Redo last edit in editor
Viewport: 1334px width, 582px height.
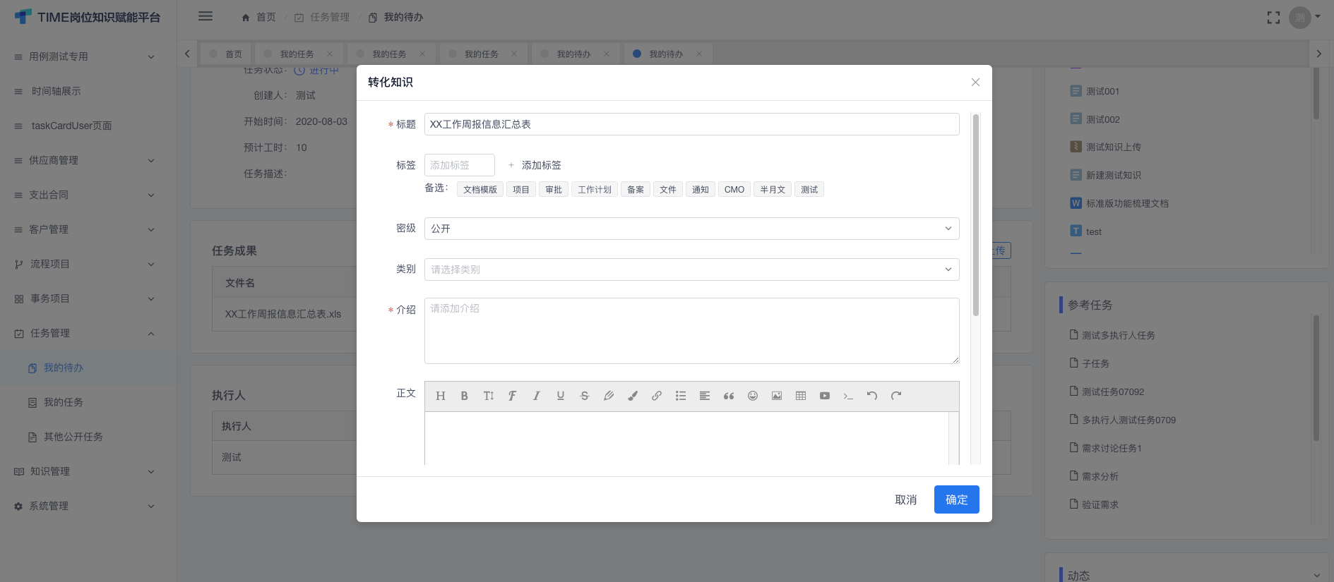pos(897,396)
